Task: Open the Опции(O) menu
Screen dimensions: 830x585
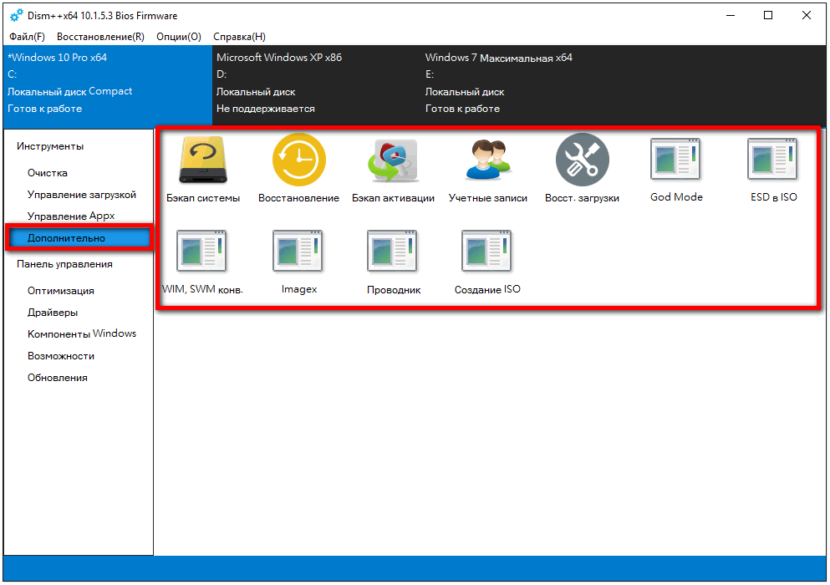Action: (178, 37)
